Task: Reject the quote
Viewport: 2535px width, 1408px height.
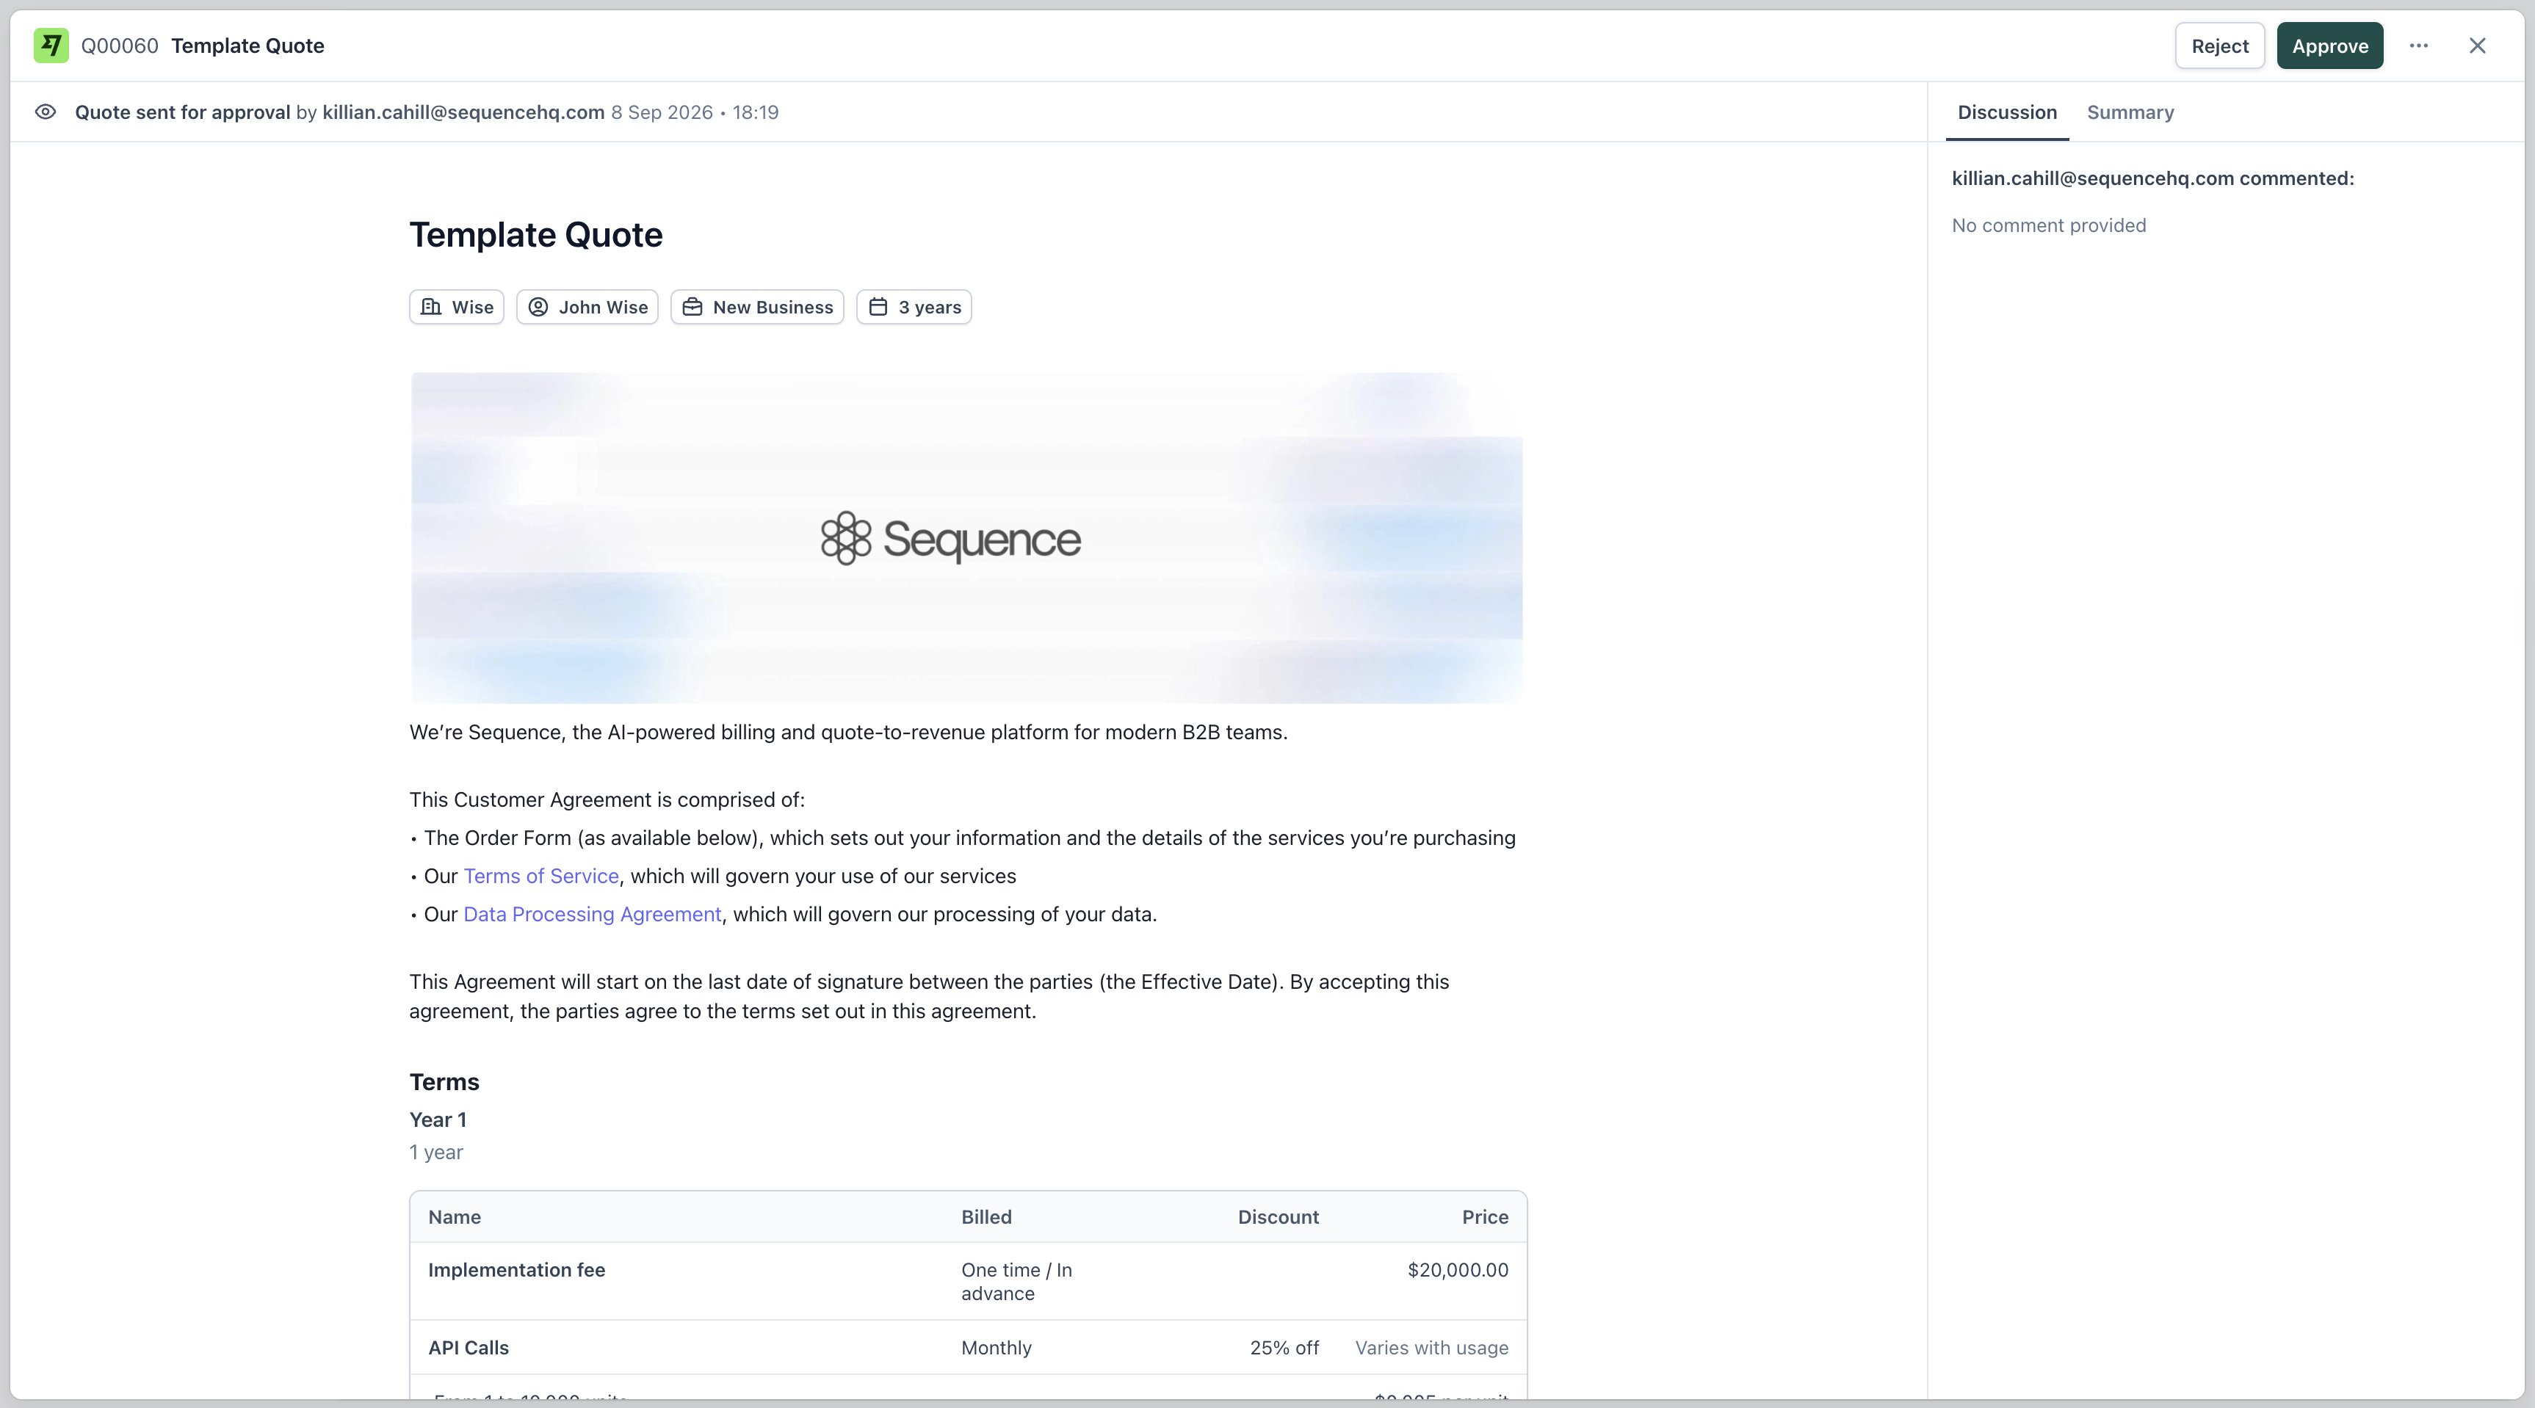Action: [x=2220, y=46]
